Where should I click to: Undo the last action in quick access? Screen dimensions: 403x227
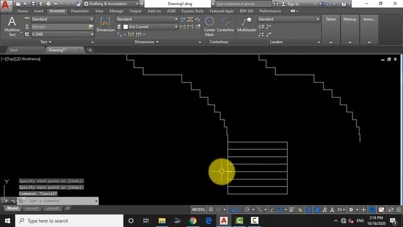pyautogui.click(x=56, y=4)
